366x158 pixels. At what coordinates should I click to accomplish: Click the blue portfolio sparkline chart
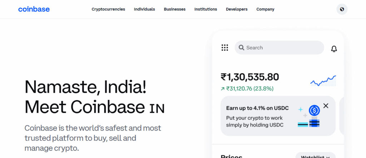(x=323, y=81)
